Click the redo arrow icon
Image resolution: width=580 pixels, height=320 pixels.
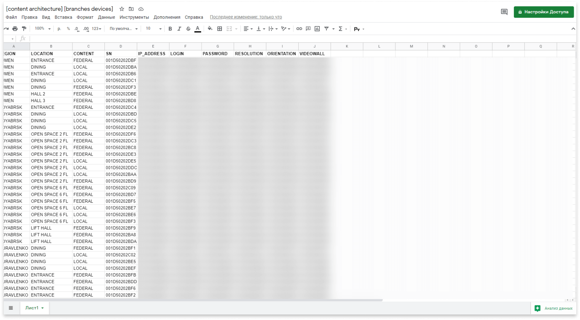6,29
